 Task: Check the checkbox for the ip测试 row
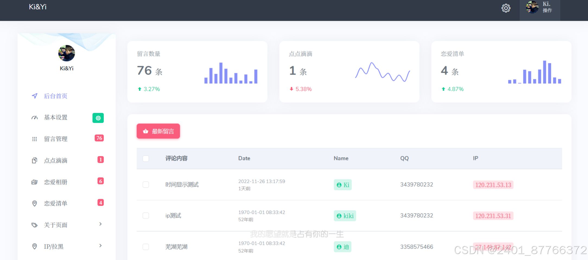[x=146, y=215]
